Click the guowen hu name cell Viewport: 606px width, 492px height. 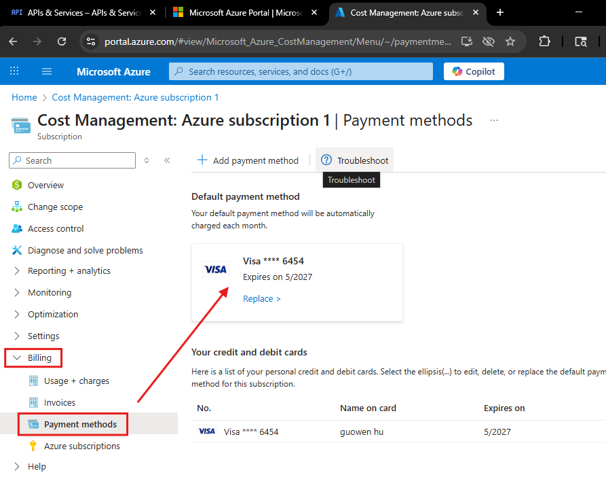coord(362,432)
